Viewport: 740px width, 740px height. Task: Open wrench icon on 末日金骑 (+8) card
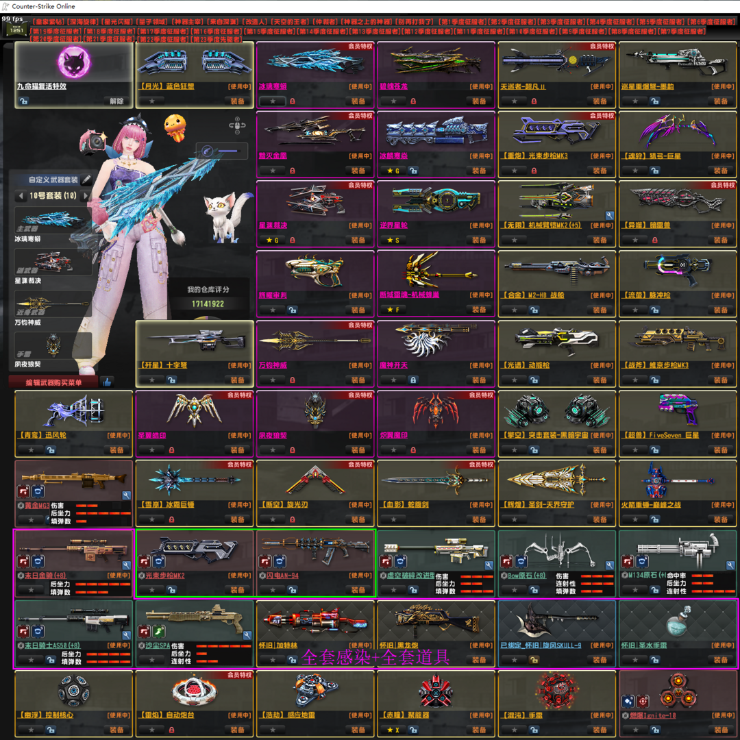coord(126,565)
